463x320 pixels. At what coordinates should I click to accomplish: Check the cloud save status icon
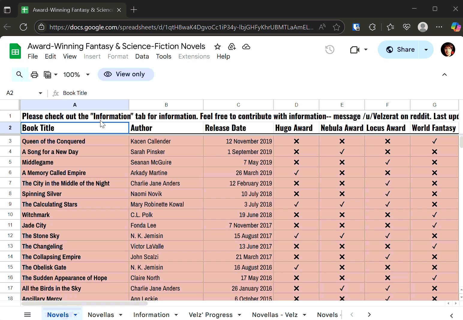(x=246, y=47)
